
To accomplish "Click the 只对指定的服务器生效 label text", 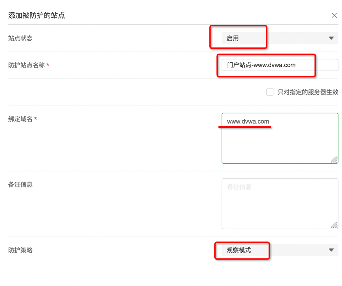I will tap(308, 92).
